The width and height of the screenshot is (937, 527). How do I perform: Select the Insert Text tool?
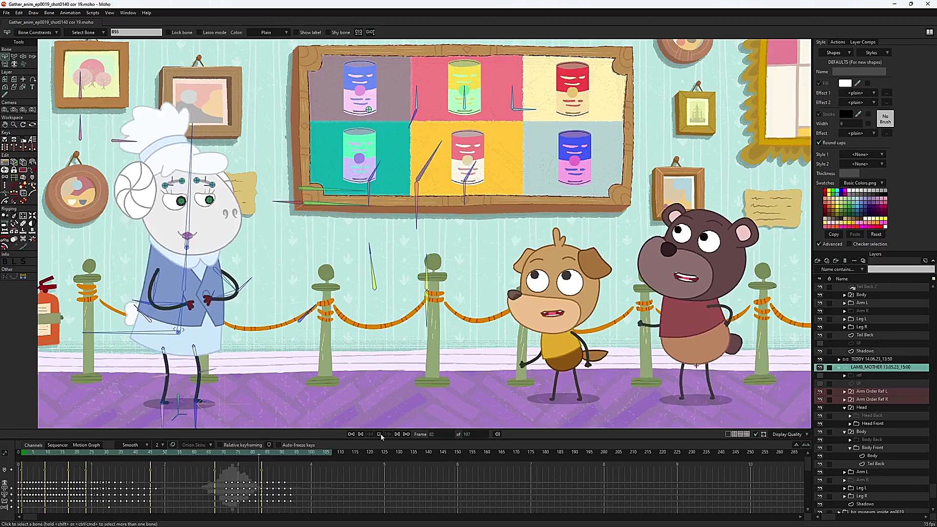coord(32,87)
